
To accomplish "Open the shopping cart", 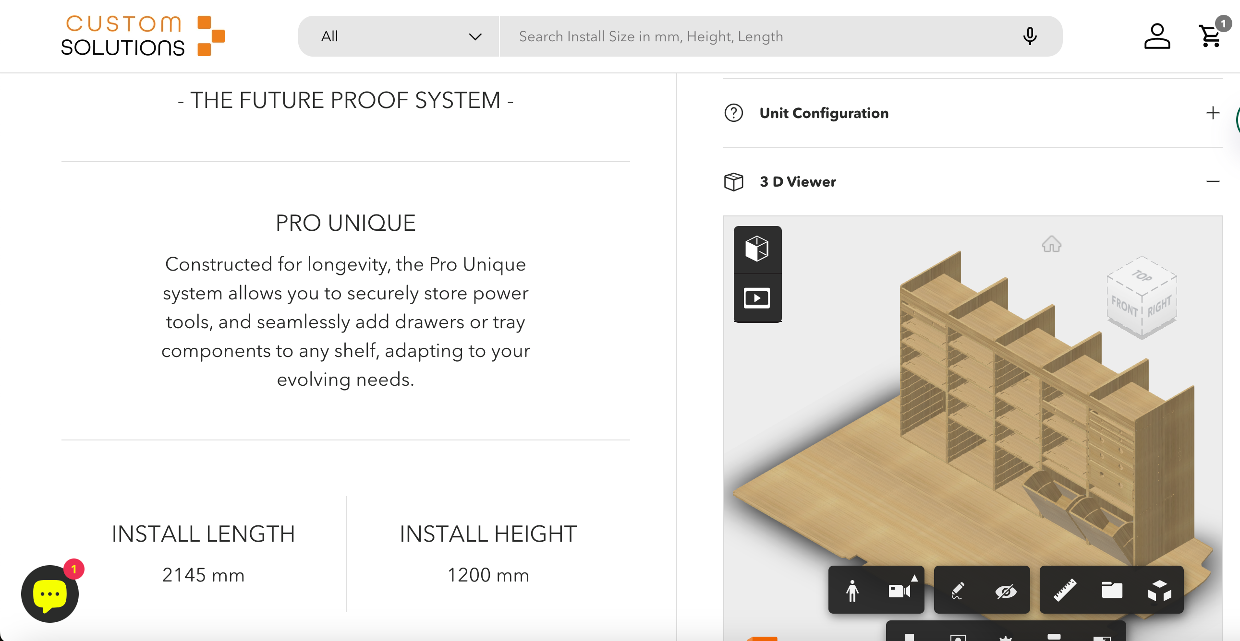I will point(1210,36).
